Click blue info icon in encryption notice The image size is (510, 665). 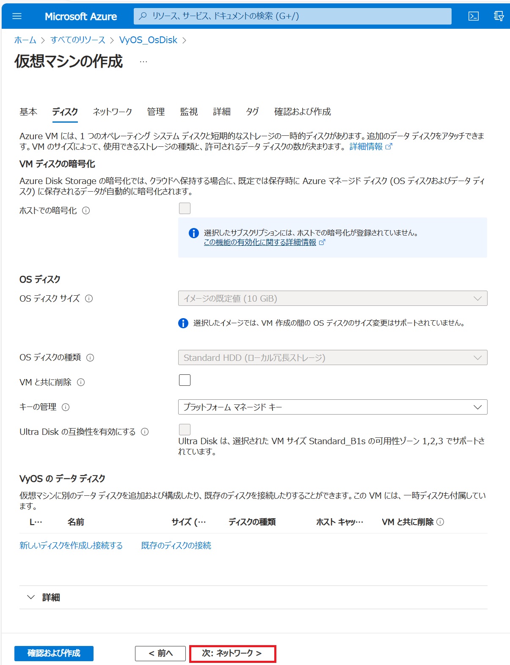194,233
